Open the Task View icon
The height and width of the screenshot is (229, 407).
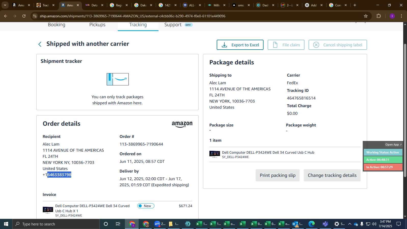118,224
